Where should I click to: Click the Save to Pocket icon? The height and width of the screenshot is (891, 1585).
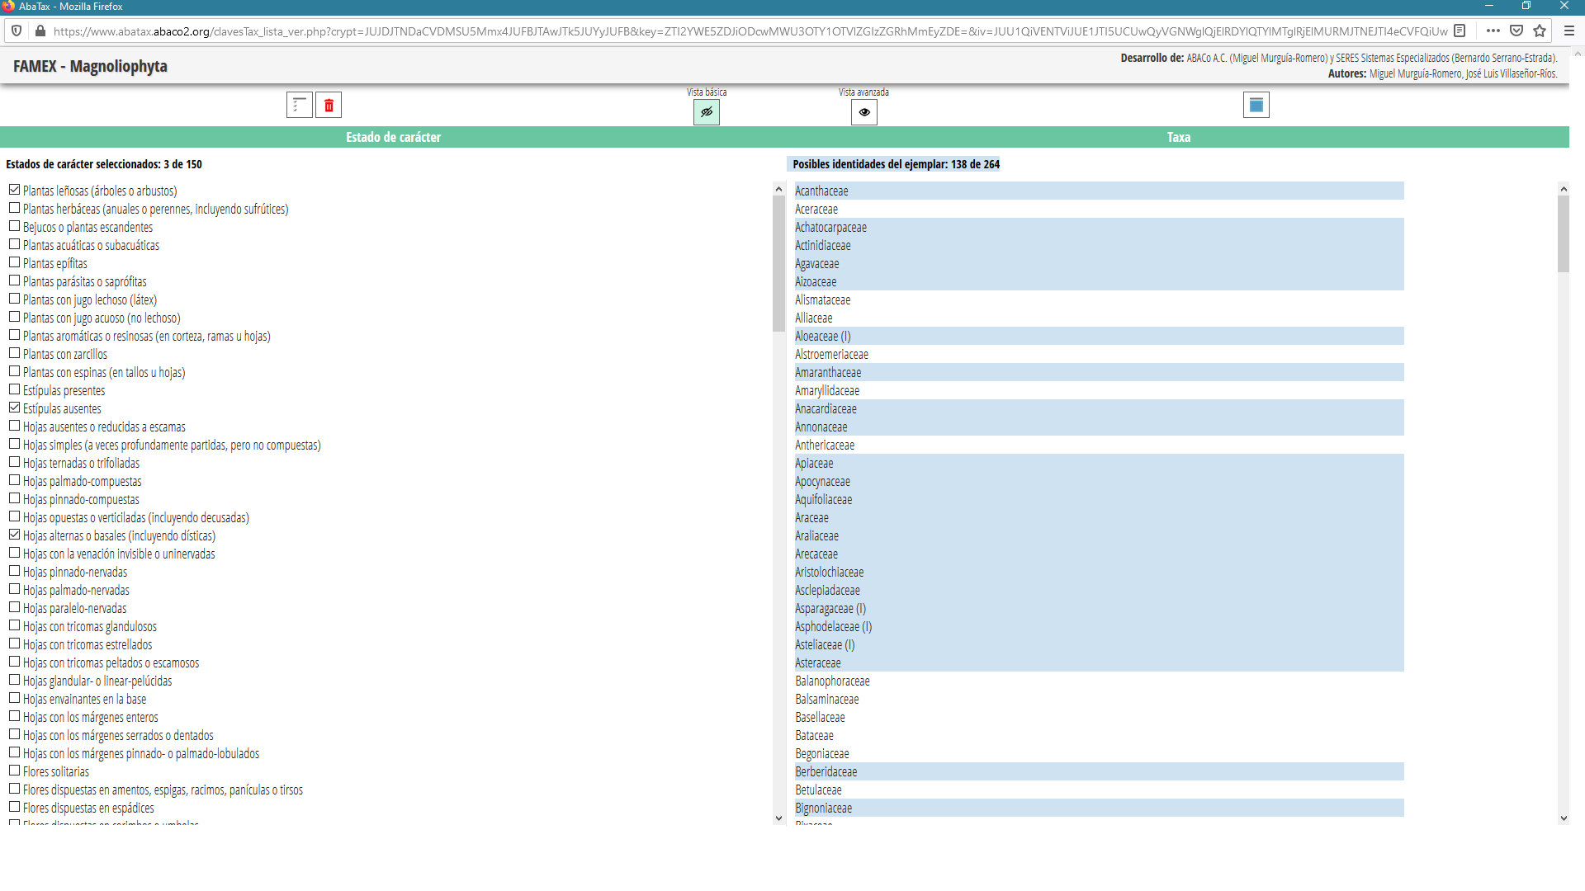coord(1516,31)
